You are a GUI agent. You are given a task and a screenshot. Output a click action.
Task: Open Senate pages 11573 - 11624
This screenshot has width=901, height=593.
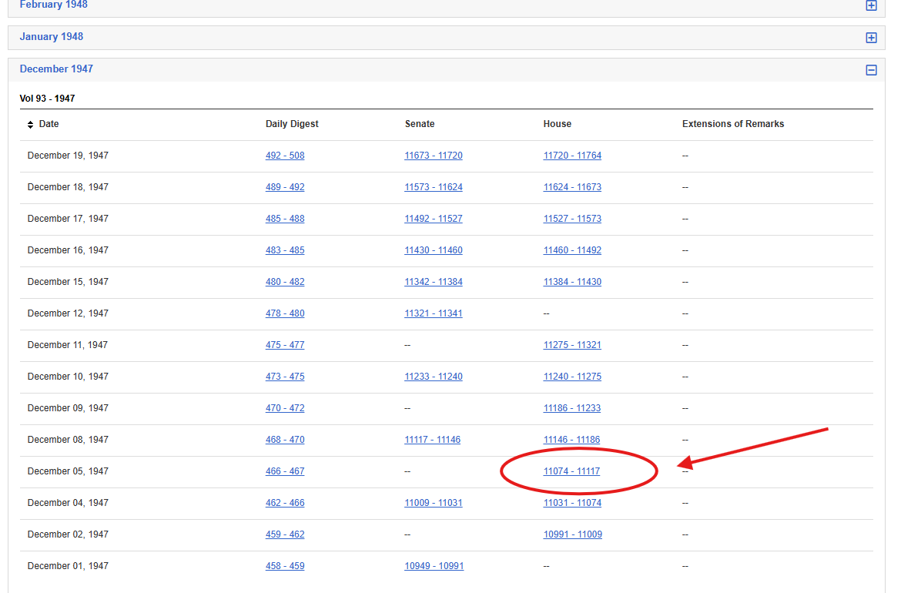[x=434, y=187]
